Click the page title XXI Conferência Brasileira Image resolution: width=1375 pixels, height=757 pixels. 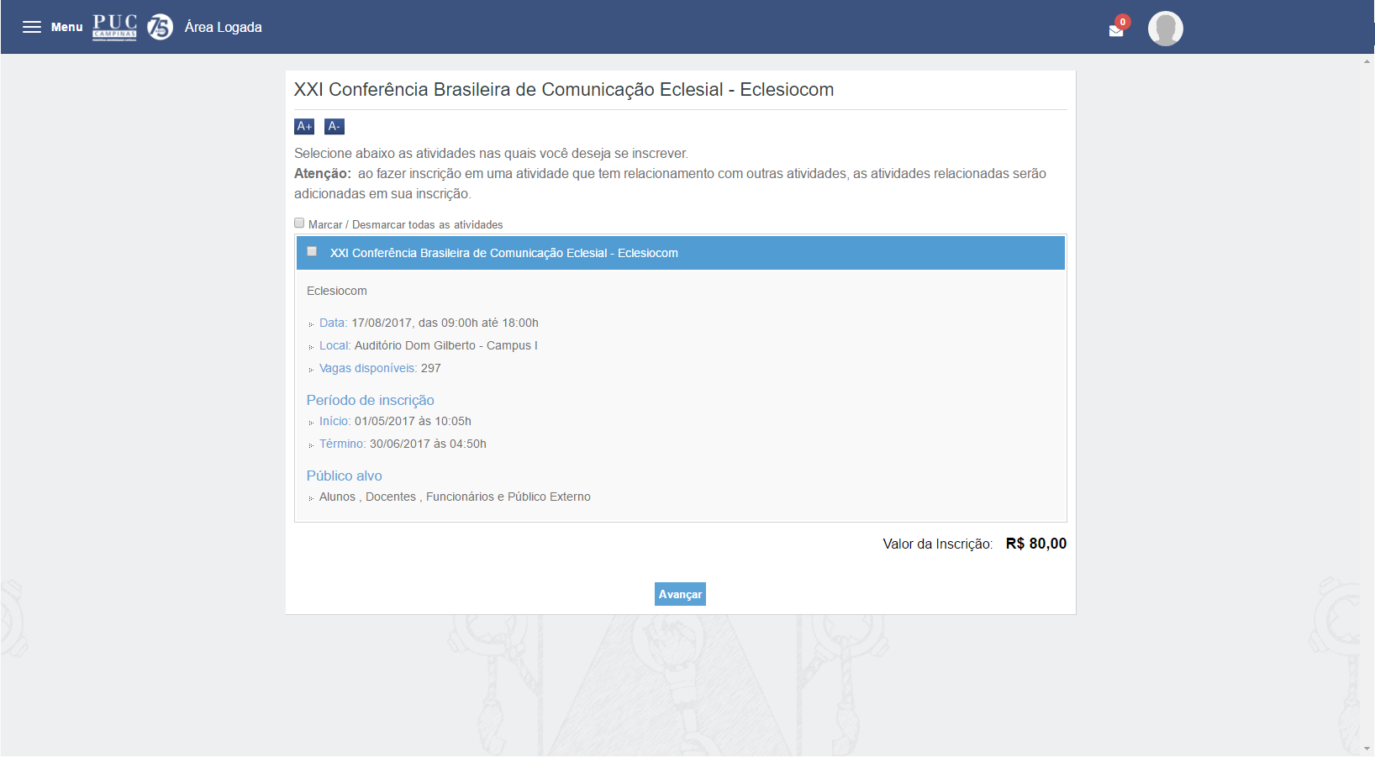coord(564,90)
